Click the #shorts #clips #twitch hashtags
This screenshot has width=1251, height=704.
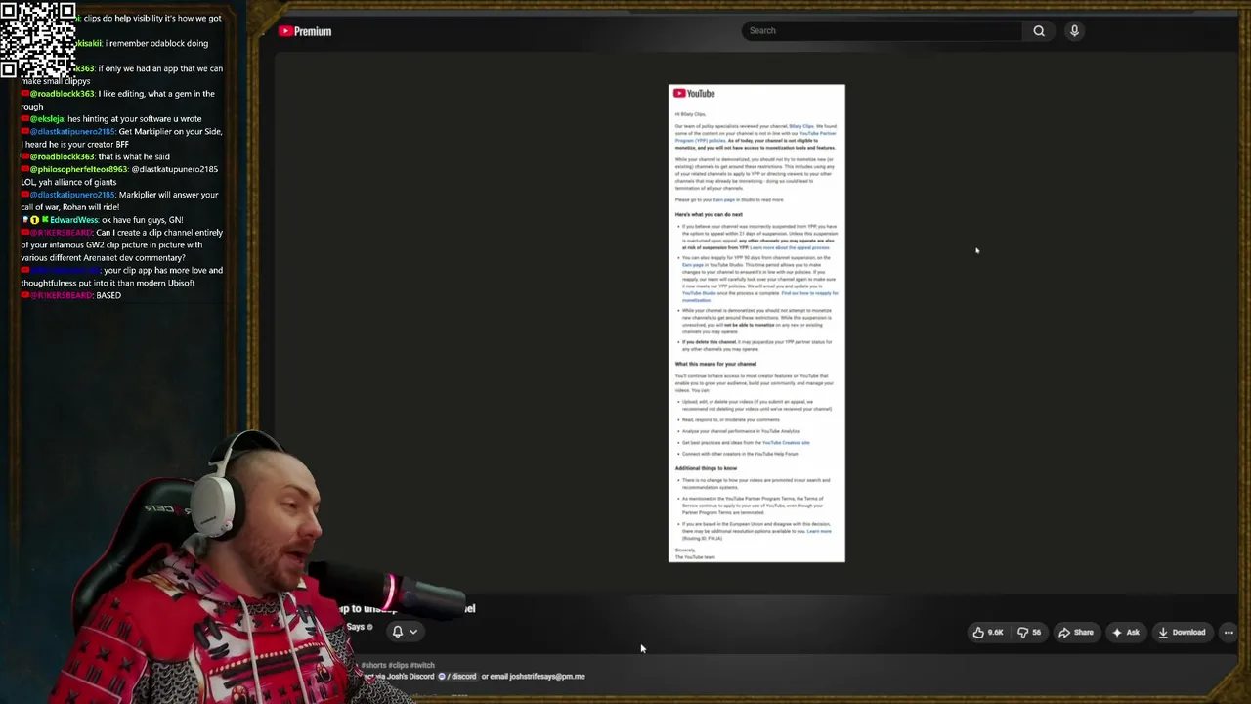point(398,665)
